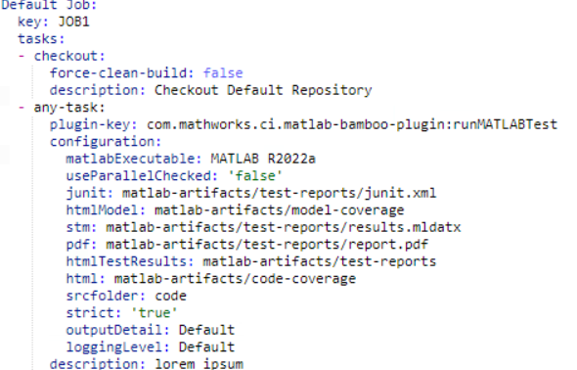
Task: Click the strict 'true' value
Action: point(155,313)
